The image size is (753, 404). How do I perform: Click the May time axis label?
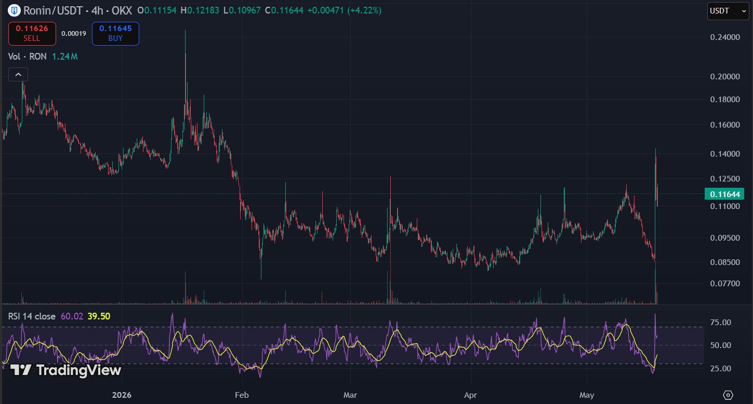[x=587, y=395]
